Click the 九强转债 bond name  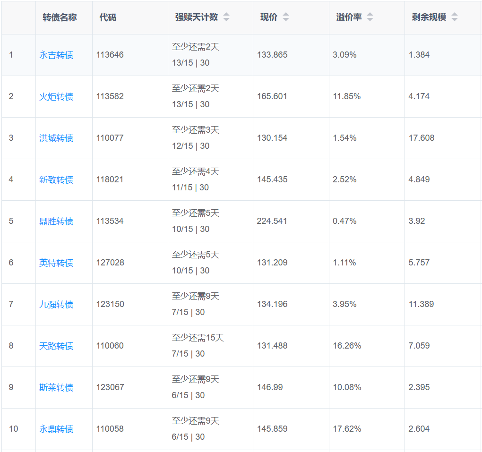(56, 305)
